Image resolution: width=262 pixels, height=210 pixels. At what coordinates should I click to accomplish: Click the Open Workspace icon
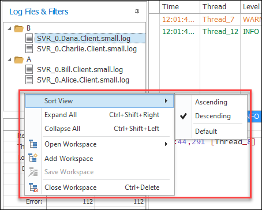(x=33, y=144)
